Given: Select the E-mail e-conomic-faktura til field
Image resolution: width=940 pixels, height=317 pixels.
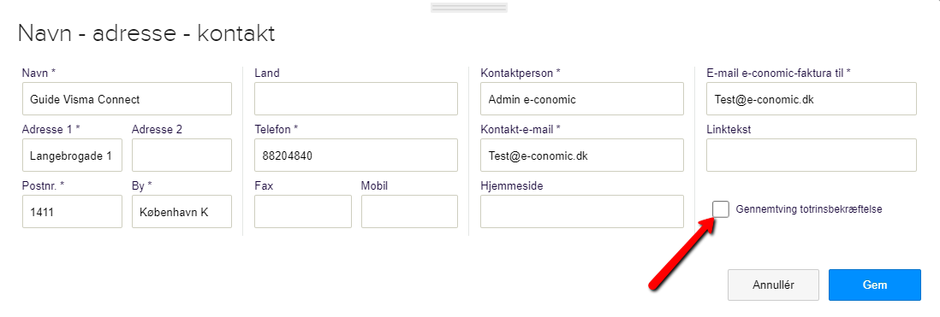Looking at the screenshot, I should pyautogui.click(x=812, y=99).
